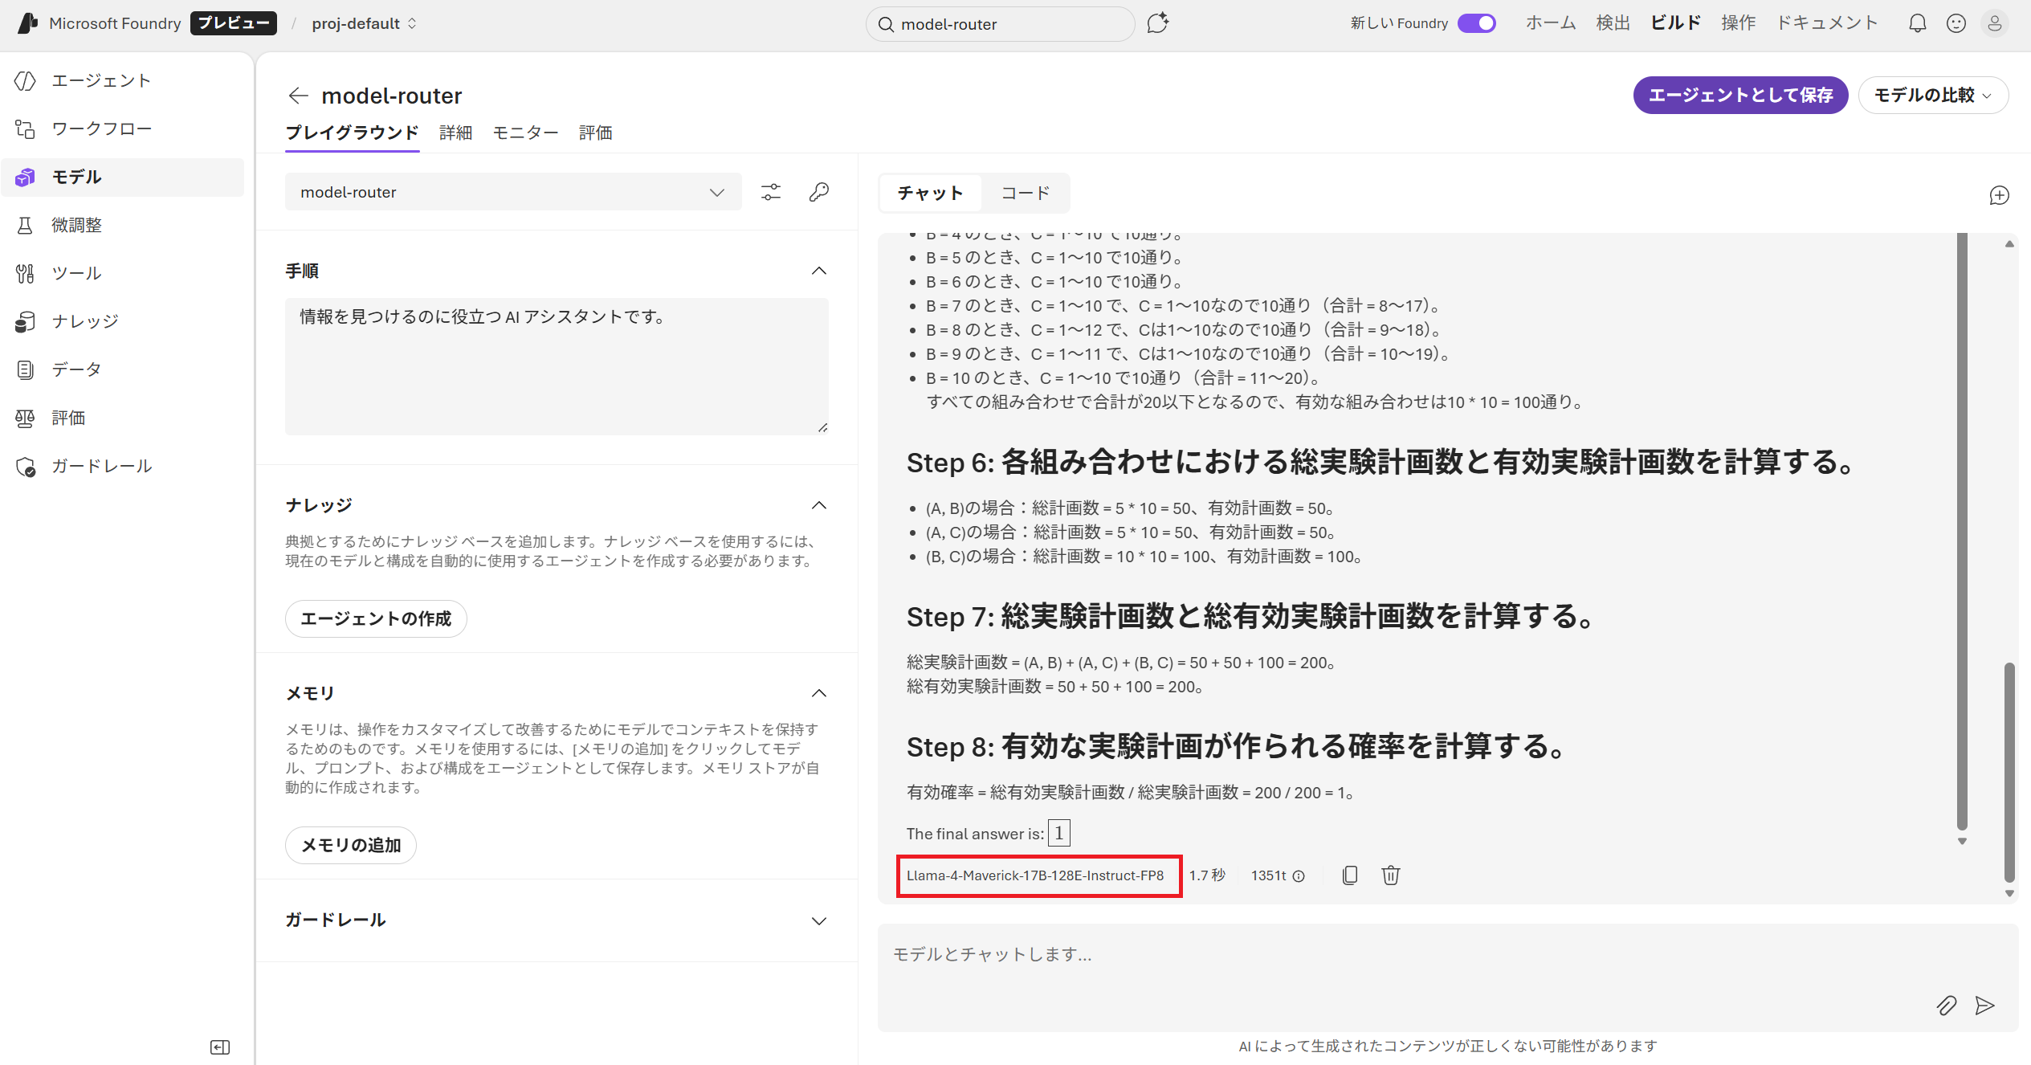This screenshot has height=1065, width=2031.
Task: Click the key icon beside model selector
Action: click(x=818, y=192)
